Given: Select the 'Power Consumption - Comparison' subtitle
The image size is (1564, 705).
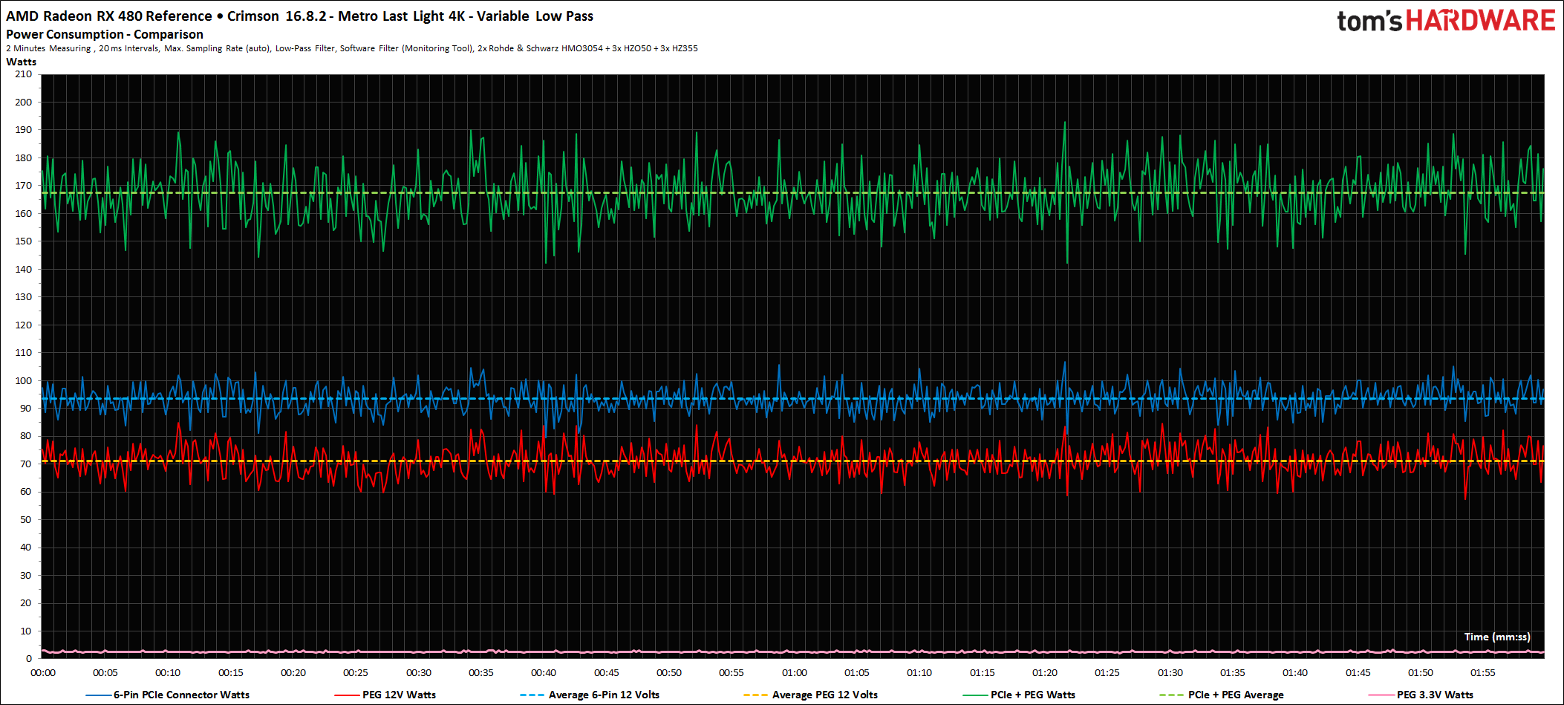Looking at the screenshot, I should click(105, 34).
